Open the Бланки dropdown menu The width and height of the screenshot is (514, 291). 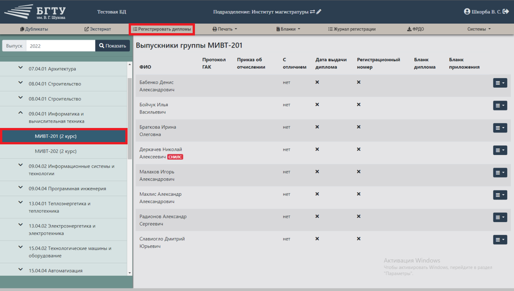(x=288, y=29)
